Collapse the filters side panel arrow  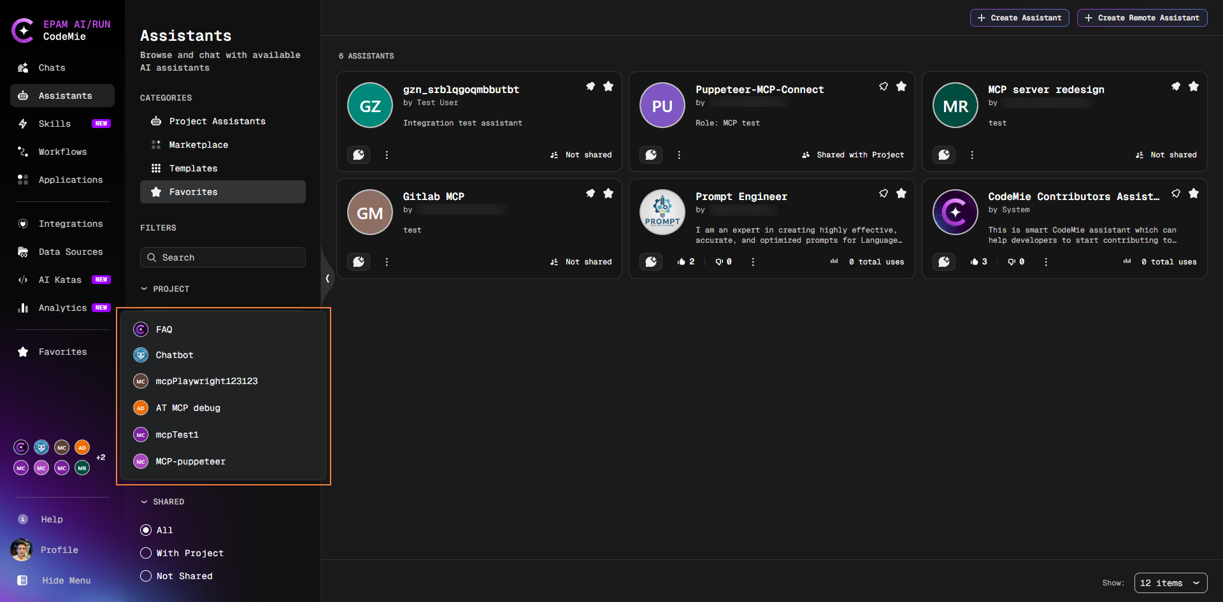(327, 278)
